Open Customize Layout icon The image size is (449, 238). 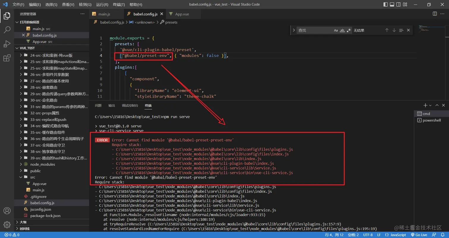[x=406, y=4]
